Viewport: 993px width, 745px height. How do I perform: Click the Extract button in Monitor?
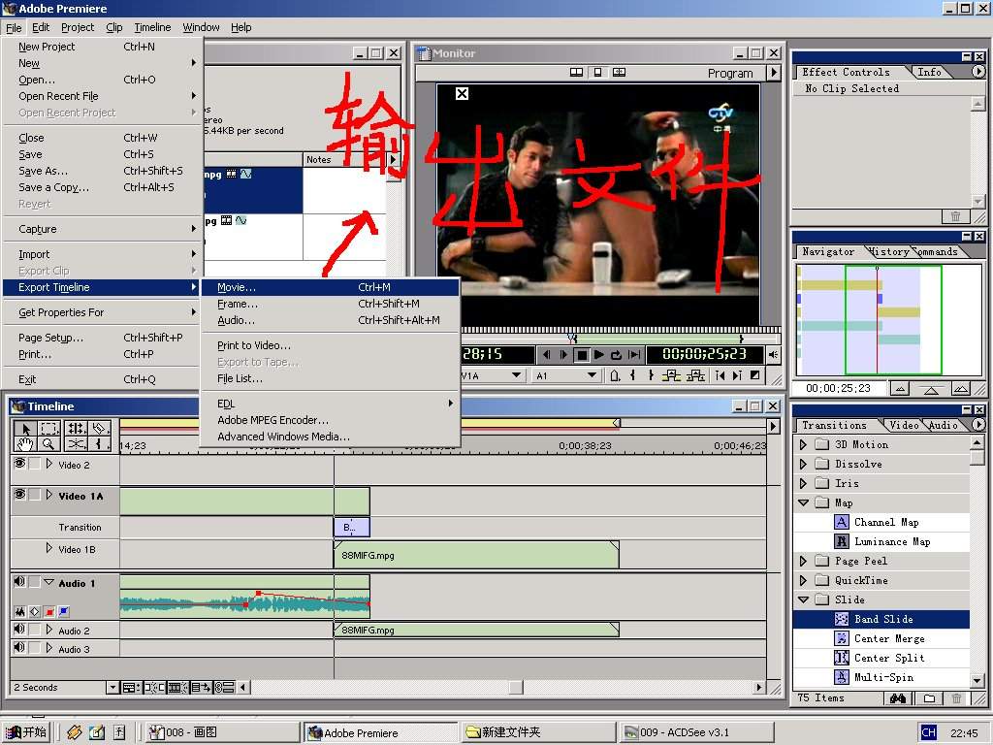point(695,375)
